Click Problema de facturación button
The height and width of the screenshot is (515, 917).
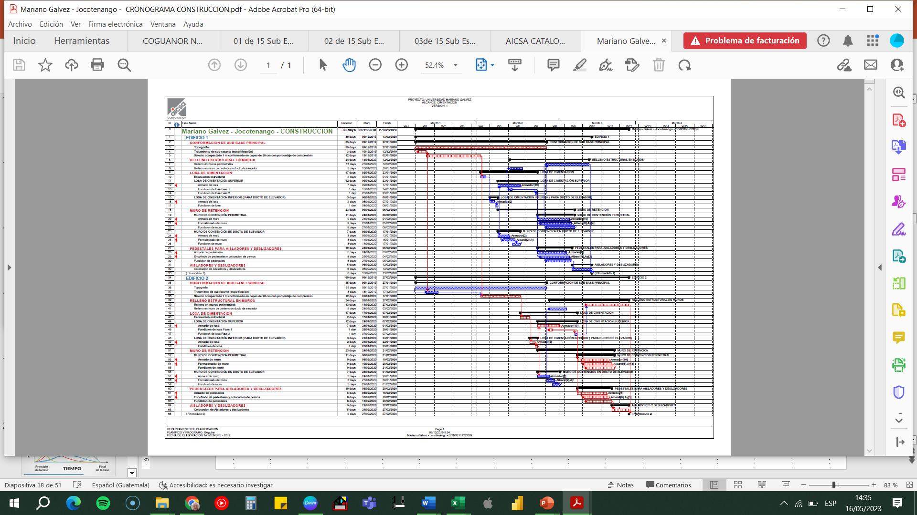pyautogui.click(x=745, y=41)
